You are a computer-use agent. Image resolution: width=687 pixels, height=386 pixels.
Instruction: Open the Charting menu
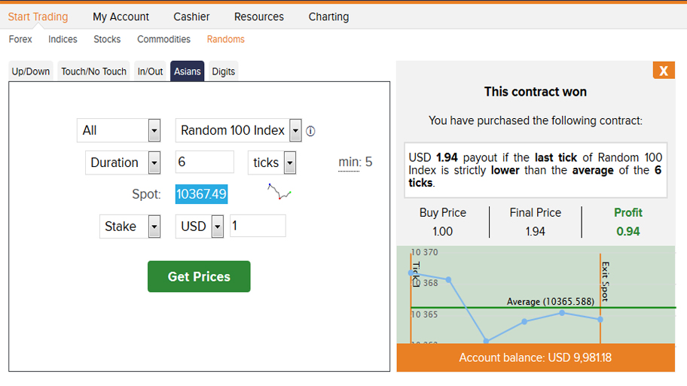coord(328,17)
